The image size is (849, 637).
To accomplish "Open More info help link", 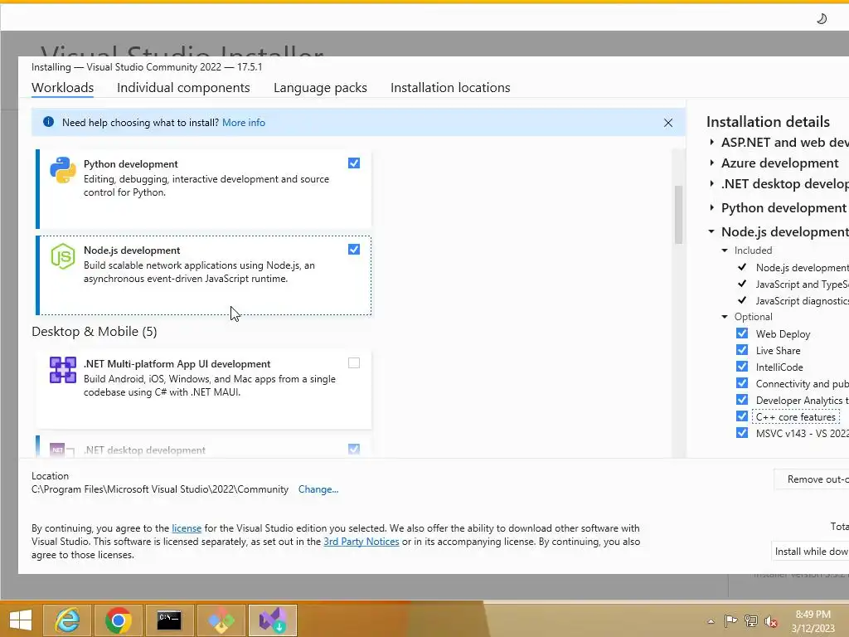I will click(244, 123).
